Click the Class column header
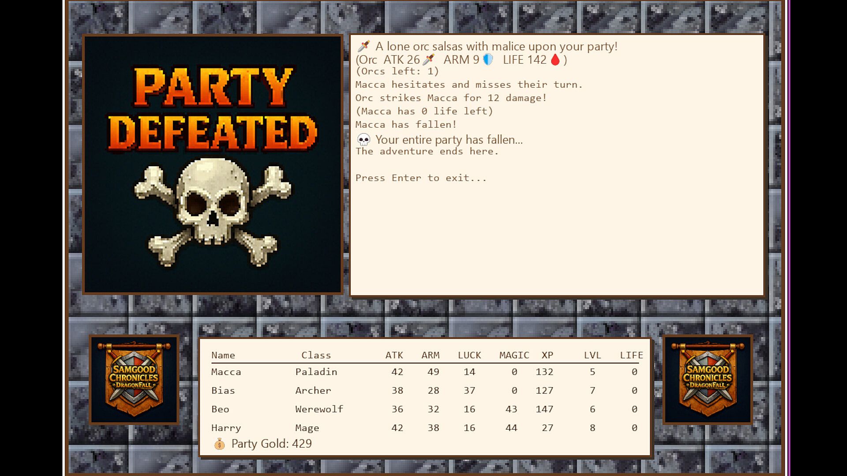Image resolution: width=847 pixels, height=476 pixels. (x=316, y=355)
